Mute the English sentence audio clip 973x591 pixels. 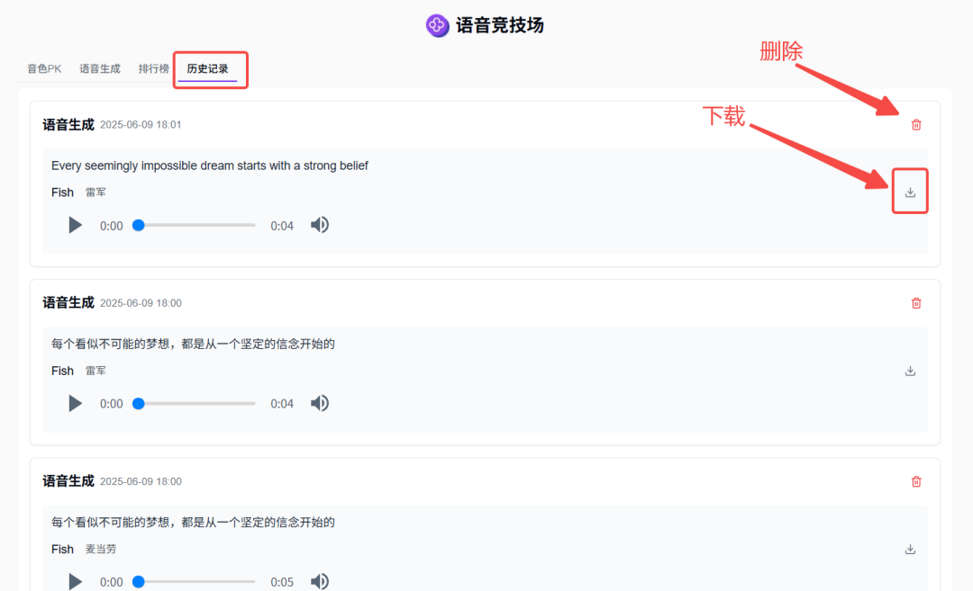[x=320, y=225]
